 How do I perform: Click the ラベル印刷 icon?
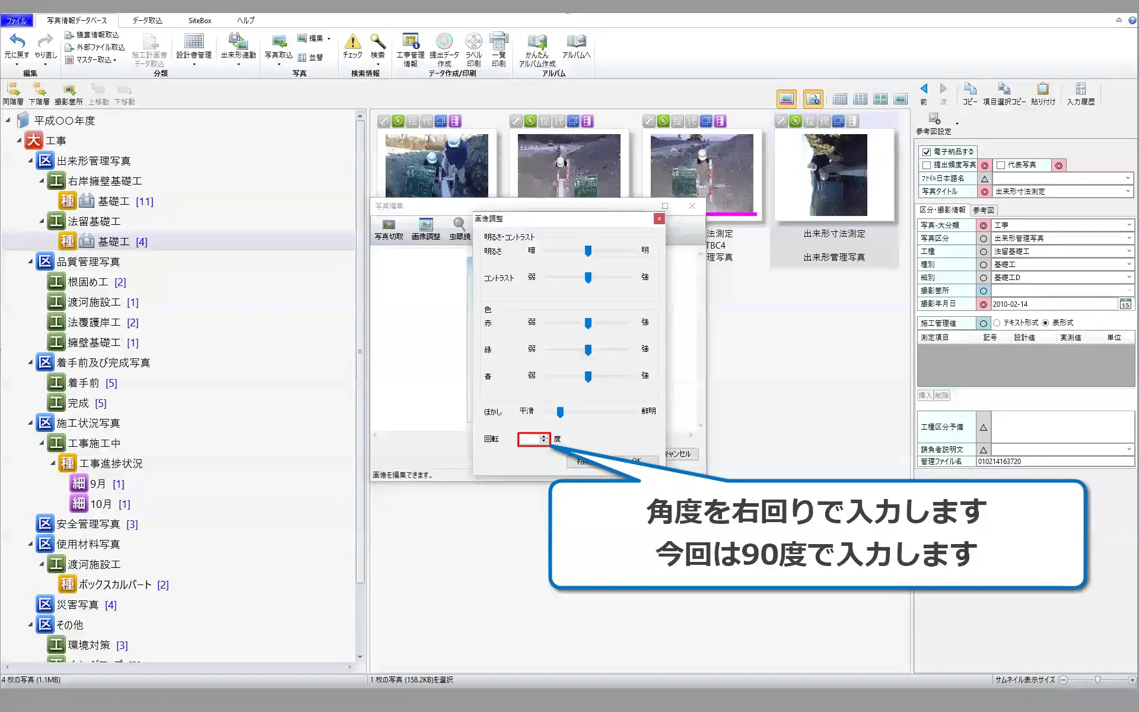(x=473, y=42)
